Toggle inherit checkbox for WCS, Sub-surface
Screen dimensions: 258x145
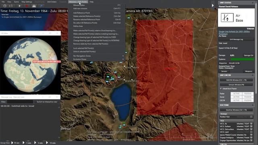click(251, 129)
